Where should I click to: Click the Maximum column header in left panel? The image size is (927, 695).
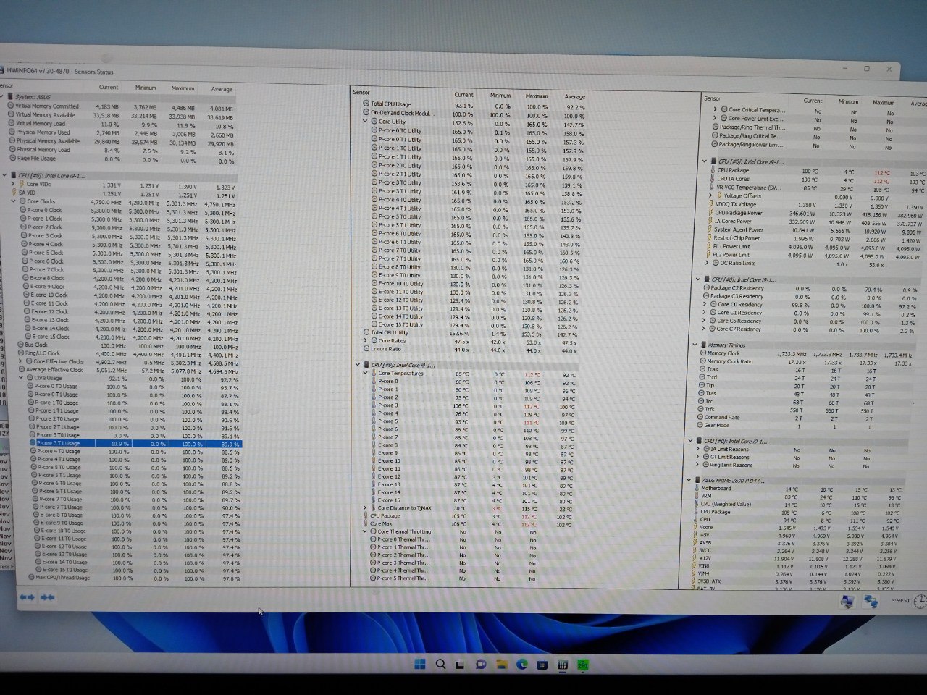pyautogui.click(x=183, y=88)
